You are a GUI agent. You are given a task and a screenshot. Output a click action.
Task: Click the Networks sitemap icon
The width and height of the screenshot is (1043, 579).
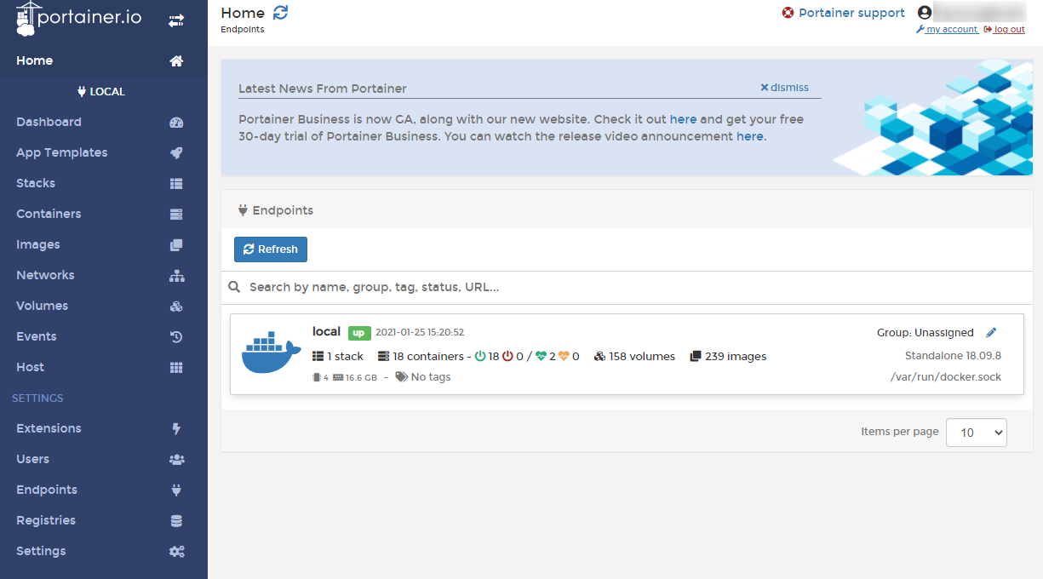pyautogui.click(x=176, y=276)
